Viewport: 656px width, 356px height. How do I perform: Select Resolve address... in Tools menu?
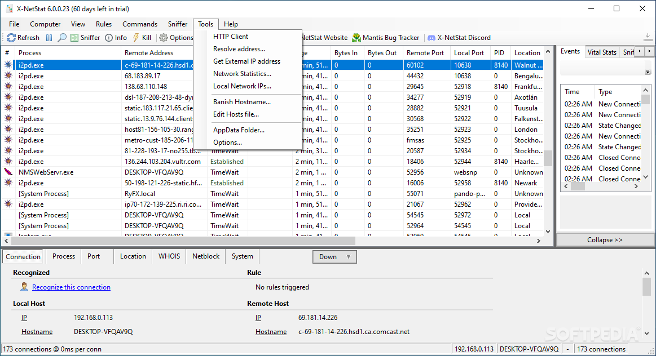click(248, 49)
